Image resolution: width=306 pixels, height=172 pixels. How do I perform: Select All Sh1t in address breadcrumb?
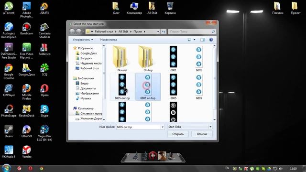pyautogui.click(x=123, y=32)
